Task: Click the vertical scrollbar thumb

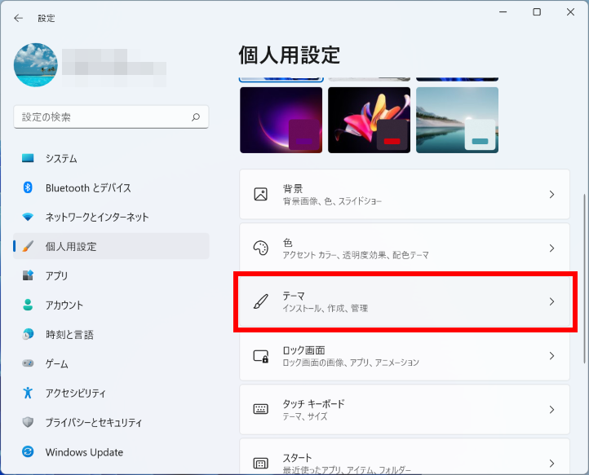Action: click(x=584, y=279)
